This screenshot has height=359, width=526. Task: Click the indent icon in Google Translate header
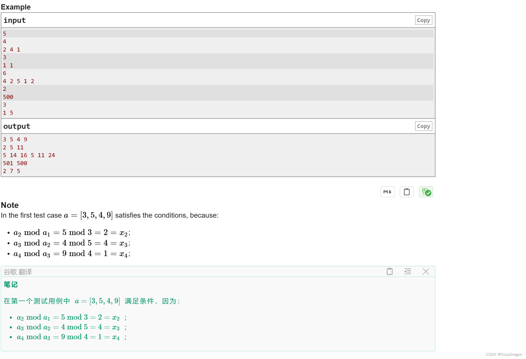[x=408, y=271]
